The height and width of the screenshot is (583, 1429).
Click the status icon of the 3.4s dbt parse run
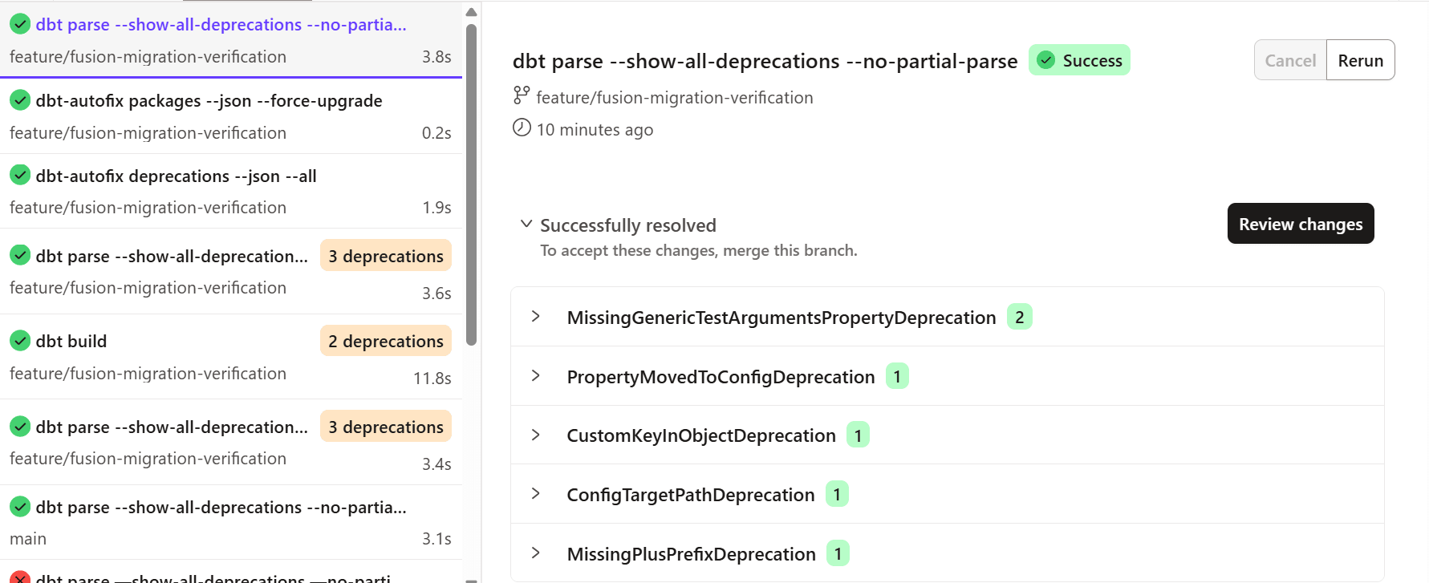[20, 427]
